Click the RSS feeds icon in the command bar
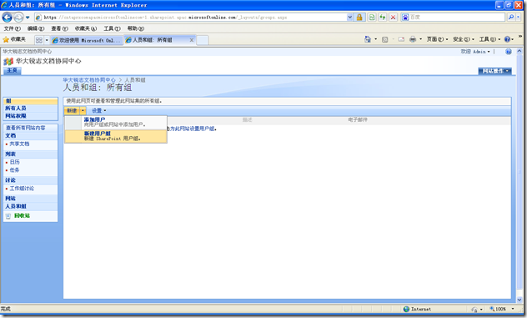The height and width of the screenshot is (318, 527). pos(385,39)
